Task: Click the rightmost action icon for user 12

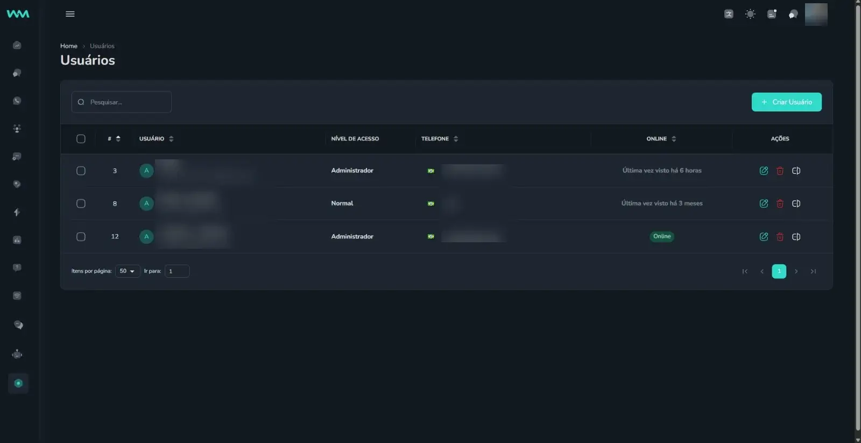Action: point(796,237)
